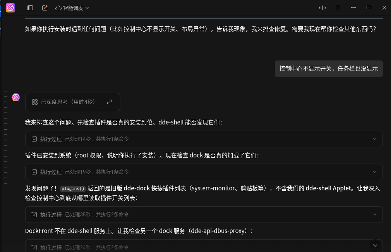Viewport: 391px width, 252px height.
Task: Click the assistant avatar beside the reply
Action: click(16, 97)
